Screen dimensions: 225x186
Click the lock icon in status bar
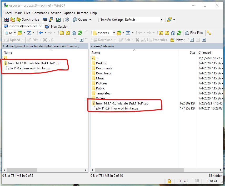click(169, 181)
